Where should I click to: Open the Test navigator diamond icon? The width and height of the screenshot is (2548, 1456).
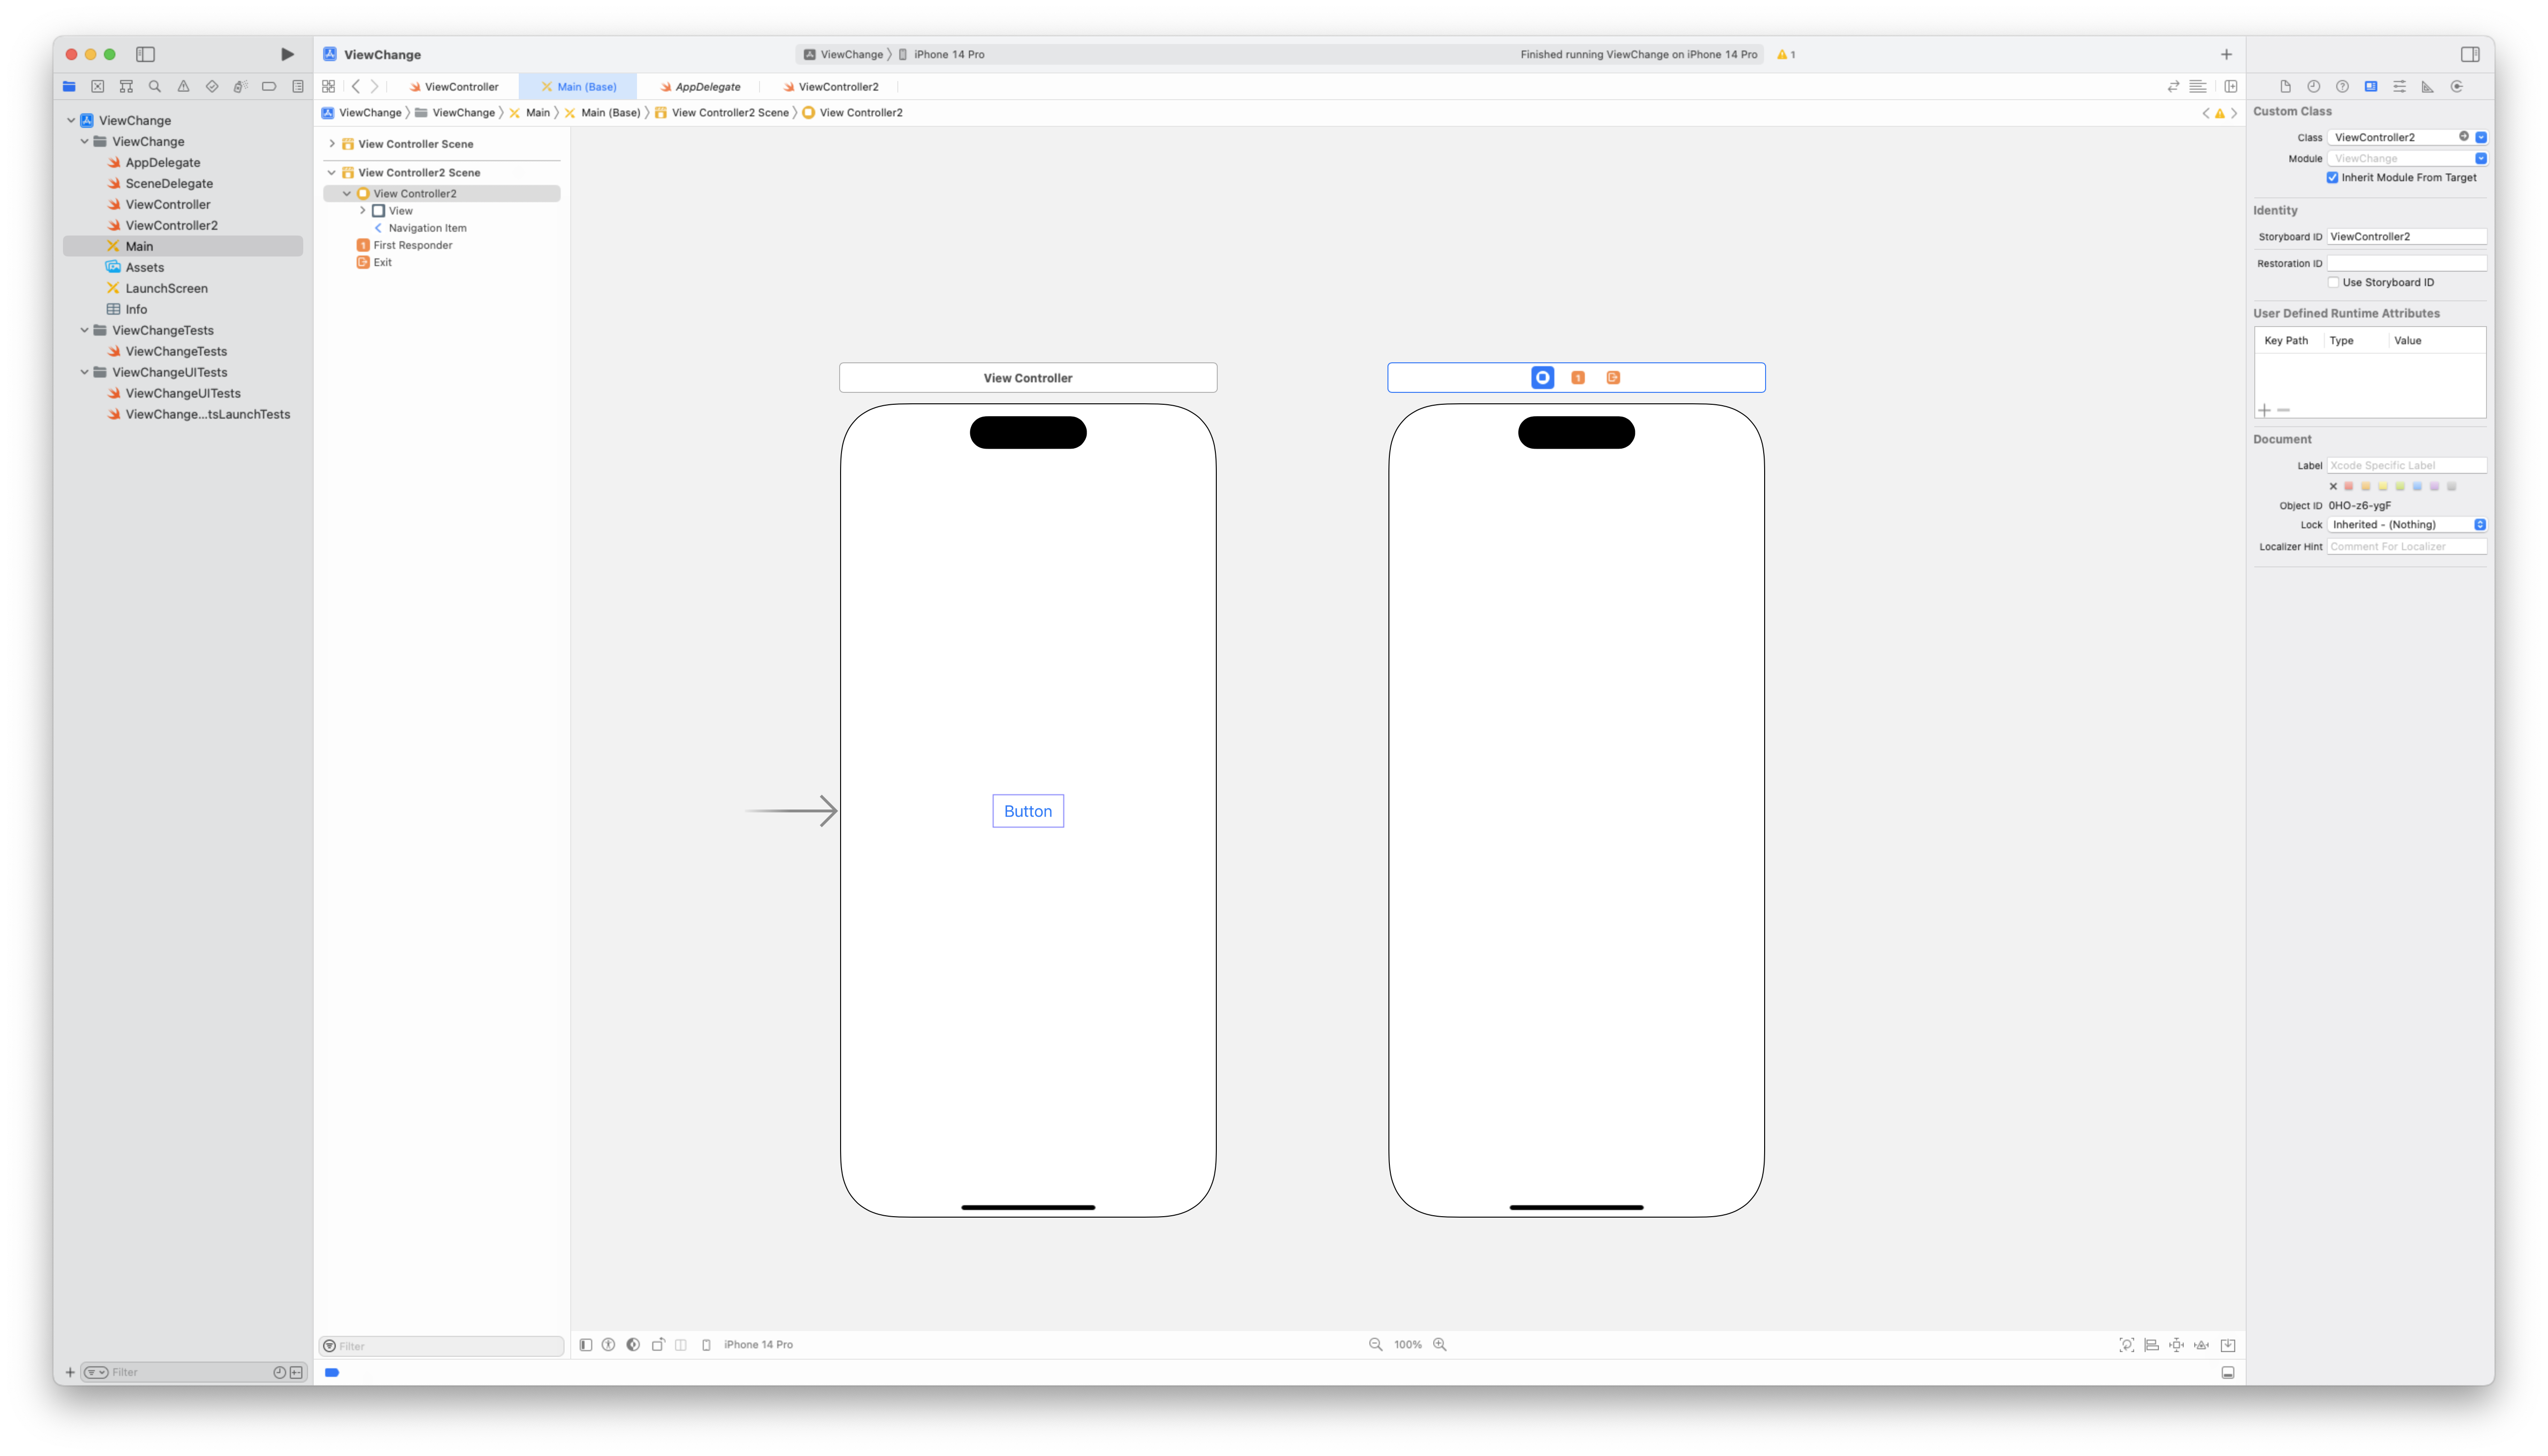212,86
